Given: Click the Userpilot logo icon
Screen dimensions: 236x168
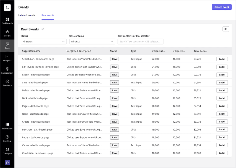Looking at the screenshot, I should pos(7,7).
